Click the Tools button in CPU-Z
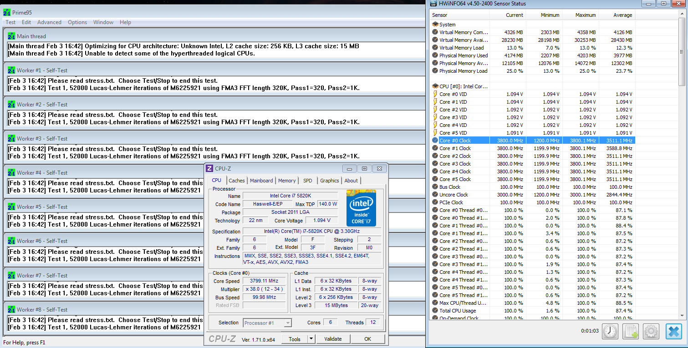688x348 pixels. point(295,339)
